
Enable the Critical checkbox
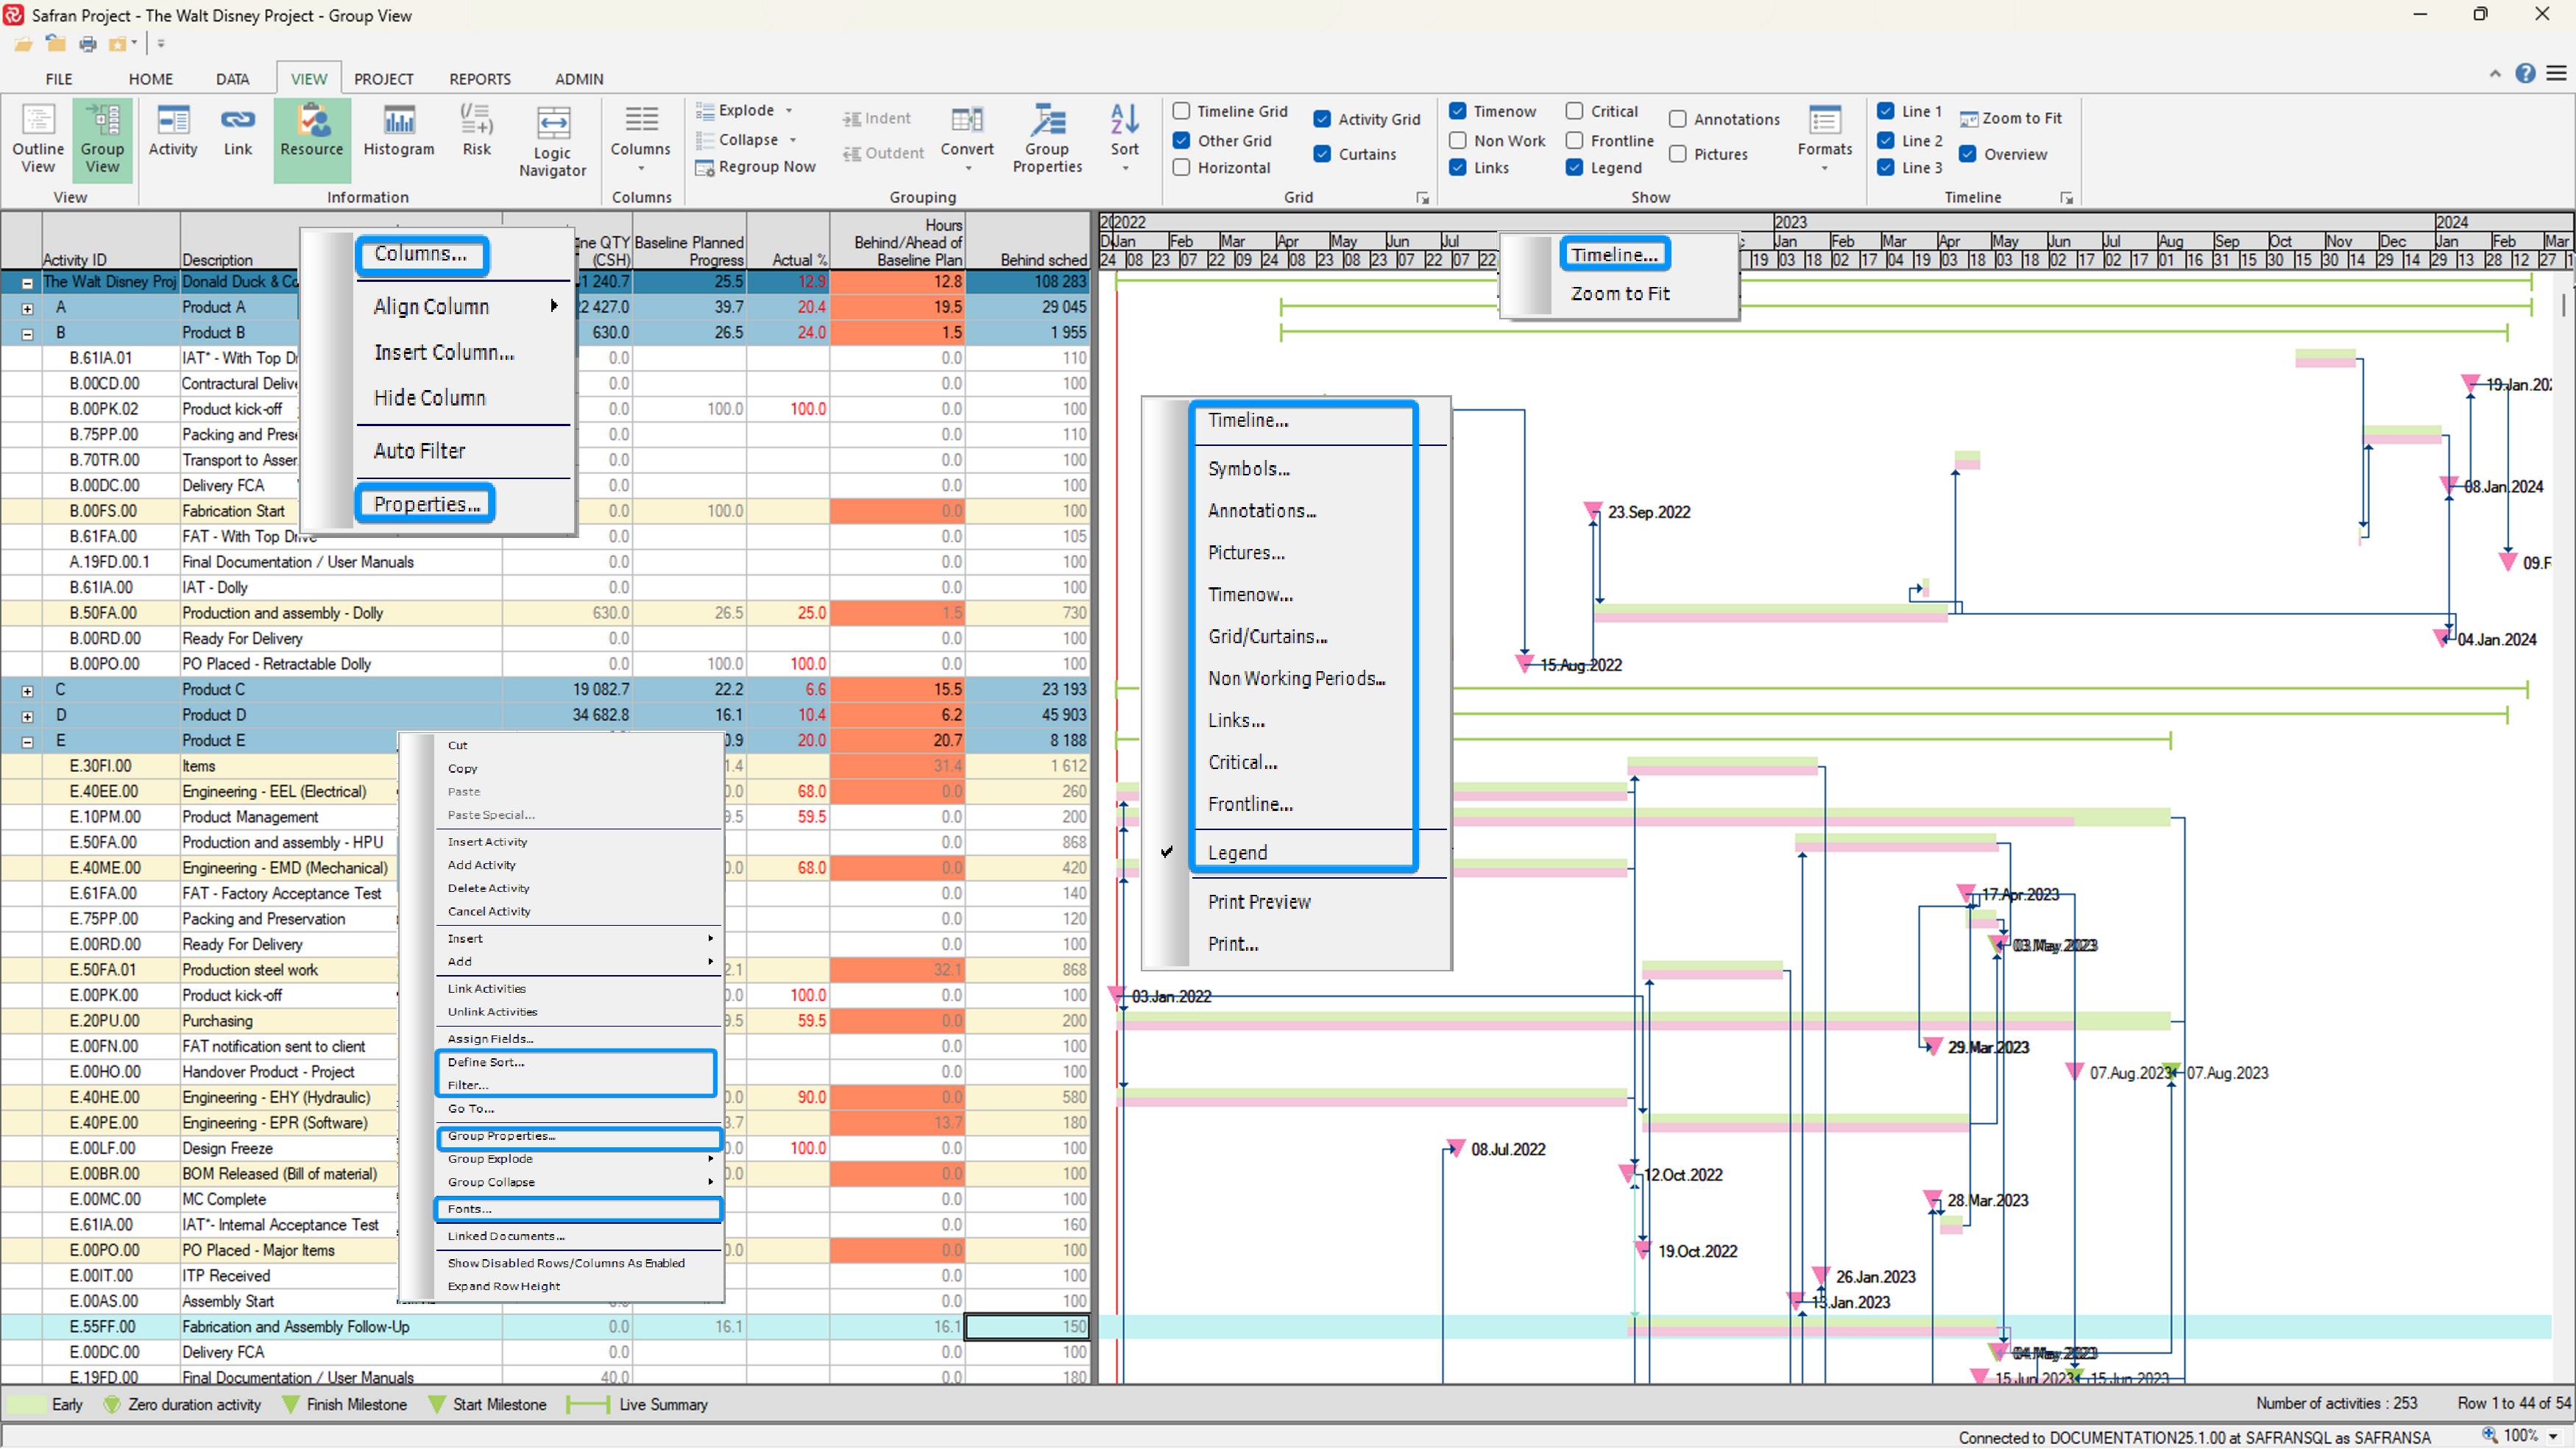pyautogui.click(x=1574, y=111)
